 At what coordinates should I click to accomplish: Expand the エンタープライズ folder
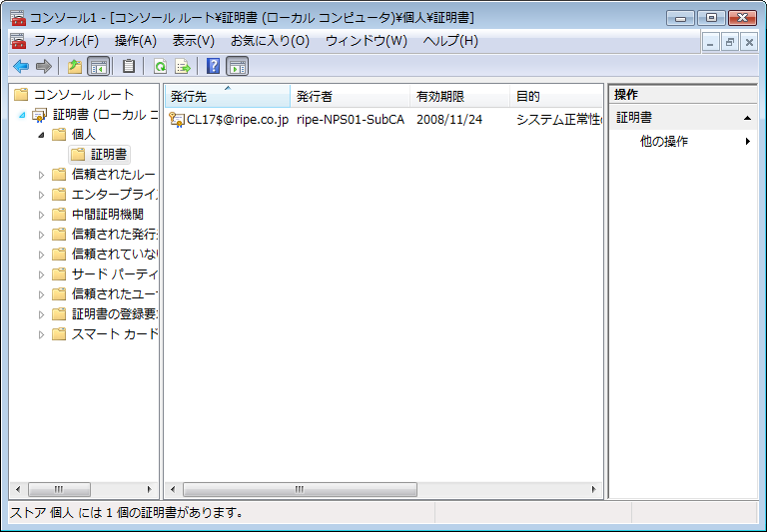(x=42, y=195)
